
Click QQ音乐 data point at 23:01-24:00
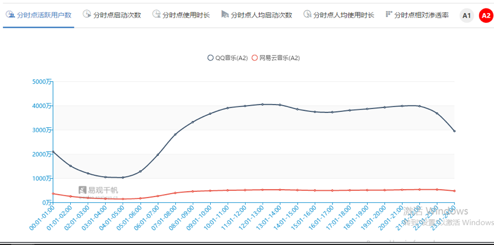click(x=454, y=131)
